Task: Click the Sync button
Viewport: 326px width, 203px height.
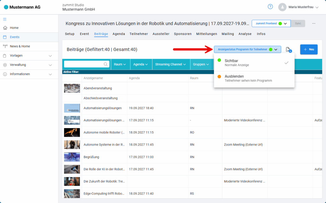Action: point(298,23)
